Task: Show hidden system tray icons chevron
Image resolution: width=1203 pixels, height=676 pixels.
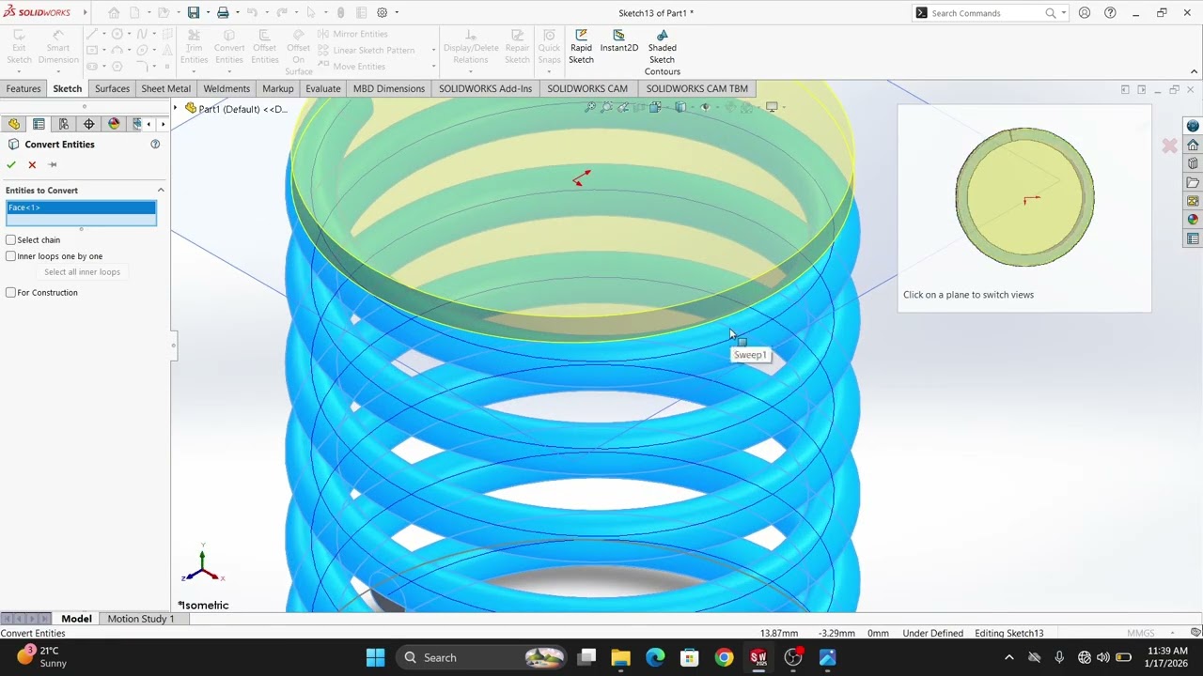Action: (x=1008, y=657)
